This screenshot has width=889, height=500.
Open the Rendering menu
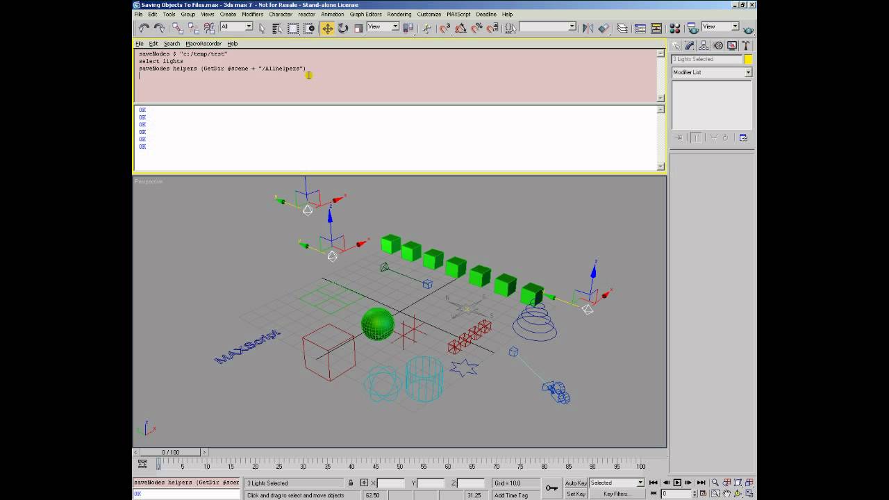pyautogui.click(x=399, y=14)
